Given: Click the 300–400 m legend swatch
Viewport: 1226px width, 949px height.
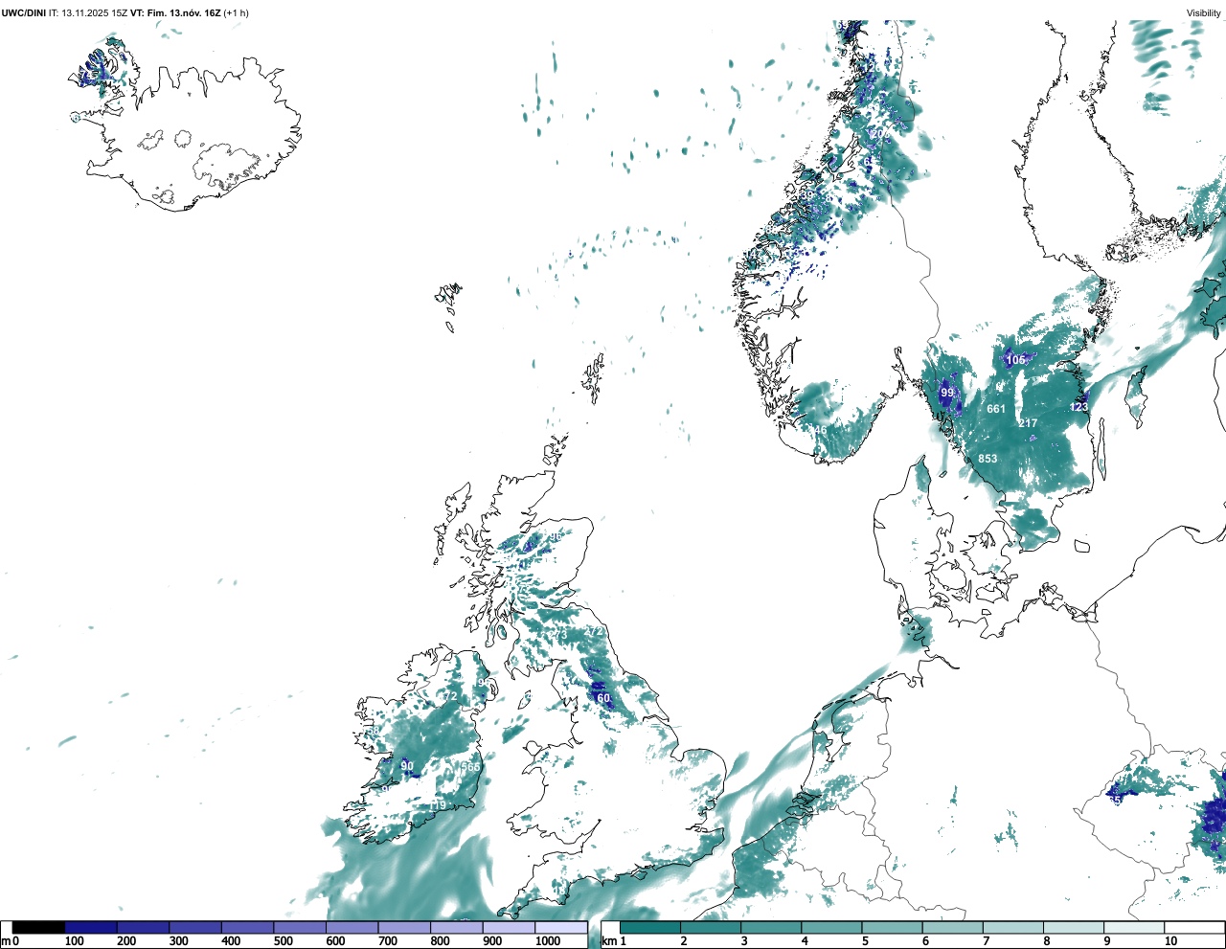Looking at the screenshot, I should [x=194, y=927].
